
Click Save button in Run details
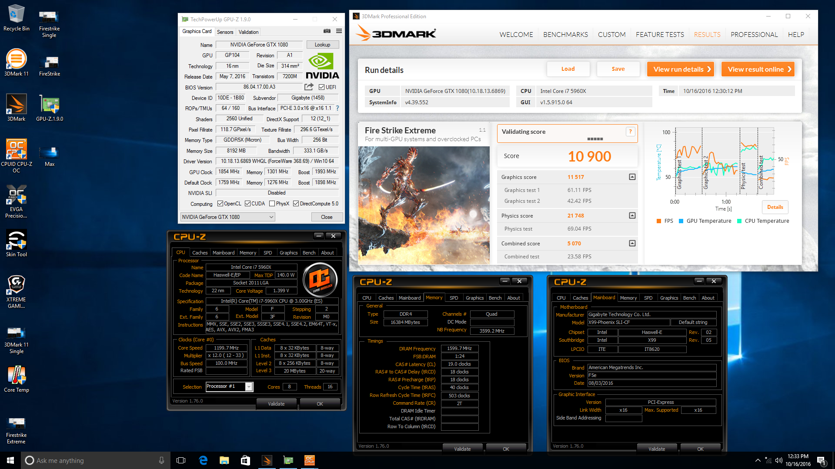[x=618, y=69]
